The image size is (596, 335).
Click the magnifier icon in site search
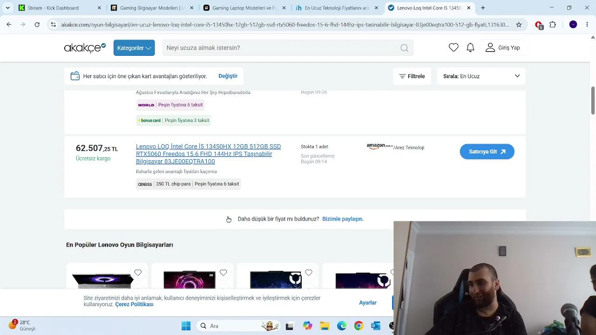click(x=404, y=48)
